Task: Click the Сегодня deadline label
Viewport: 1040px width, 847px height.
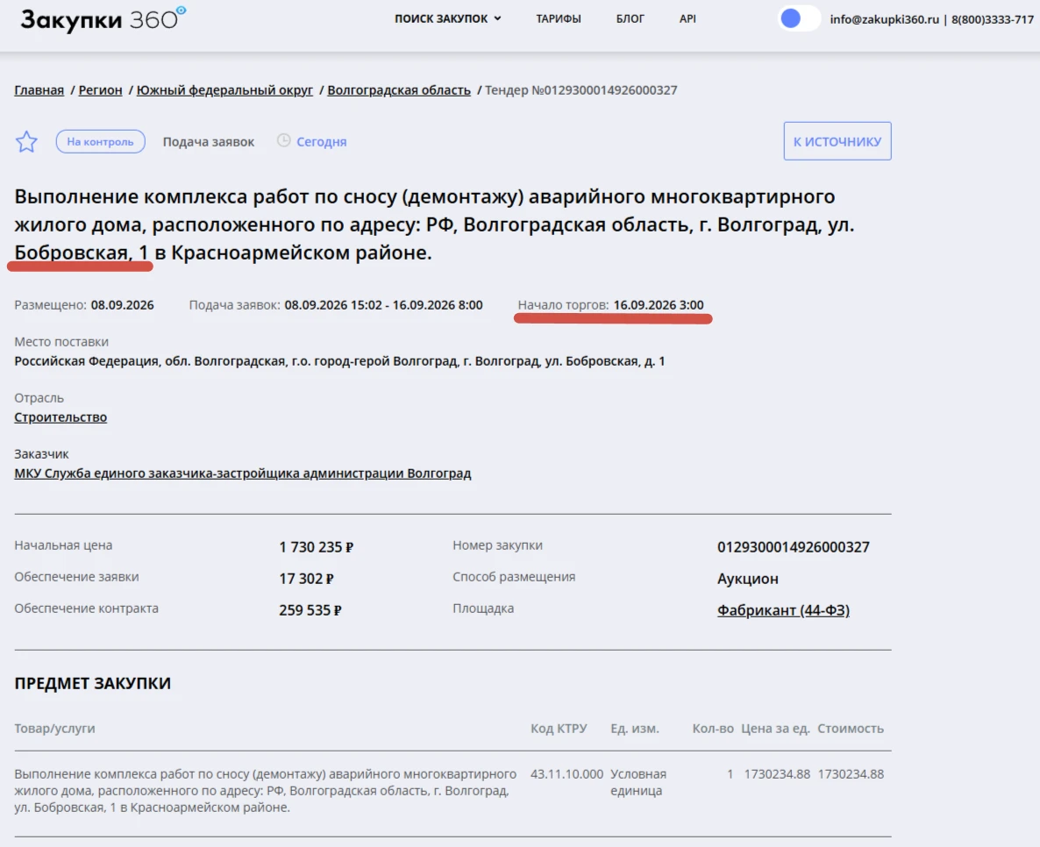Action: pyautogui.click(x=322, y=142)
